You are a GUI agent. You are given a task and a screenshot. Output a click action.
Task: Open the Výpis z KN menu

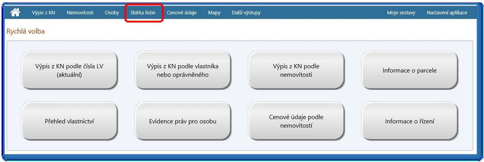(43, 13)
